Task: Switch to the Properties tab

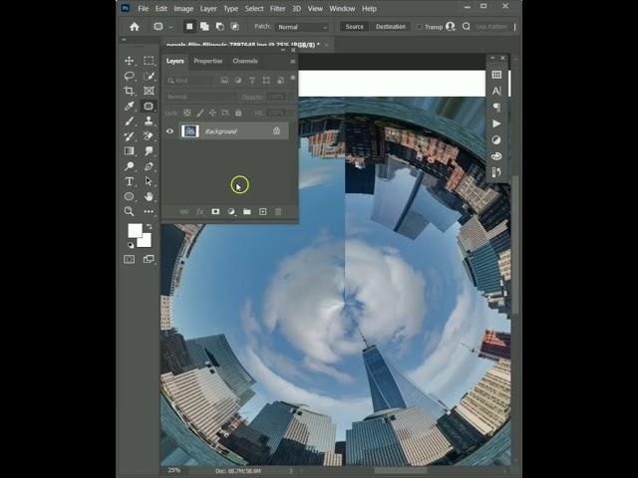Action: click(x=208, y=61)
